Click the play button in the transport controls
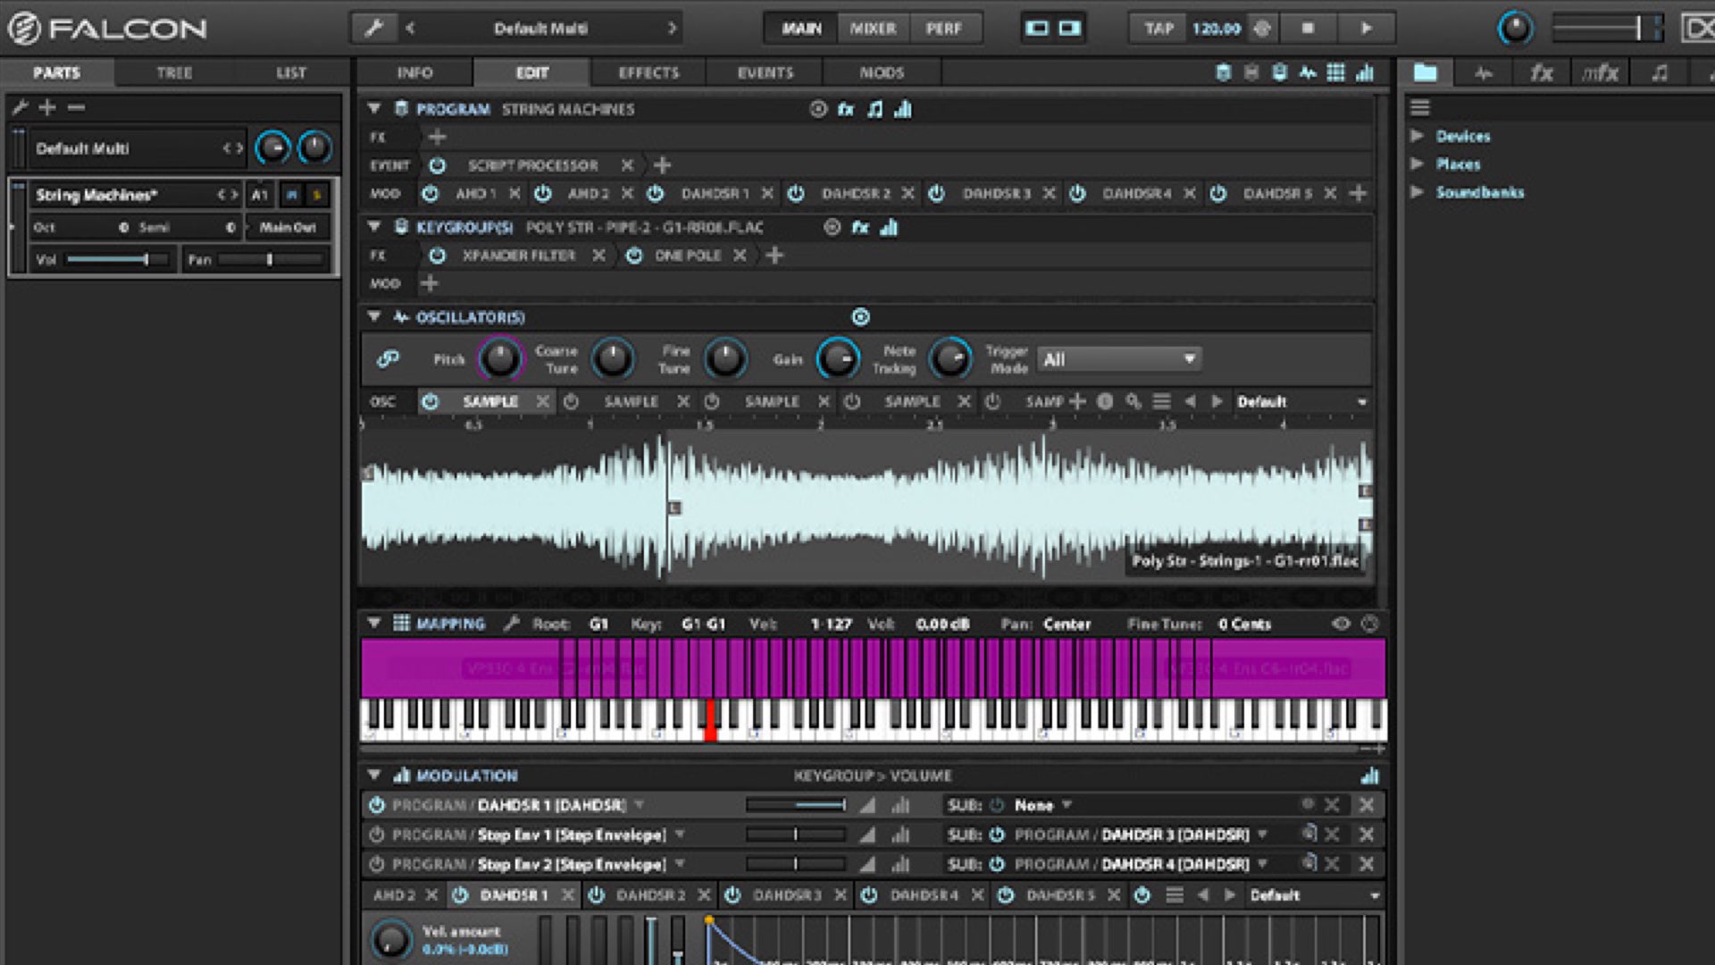Image resolution: width=1715 pixels, height=965 pixels. (x=1365, y=27)
